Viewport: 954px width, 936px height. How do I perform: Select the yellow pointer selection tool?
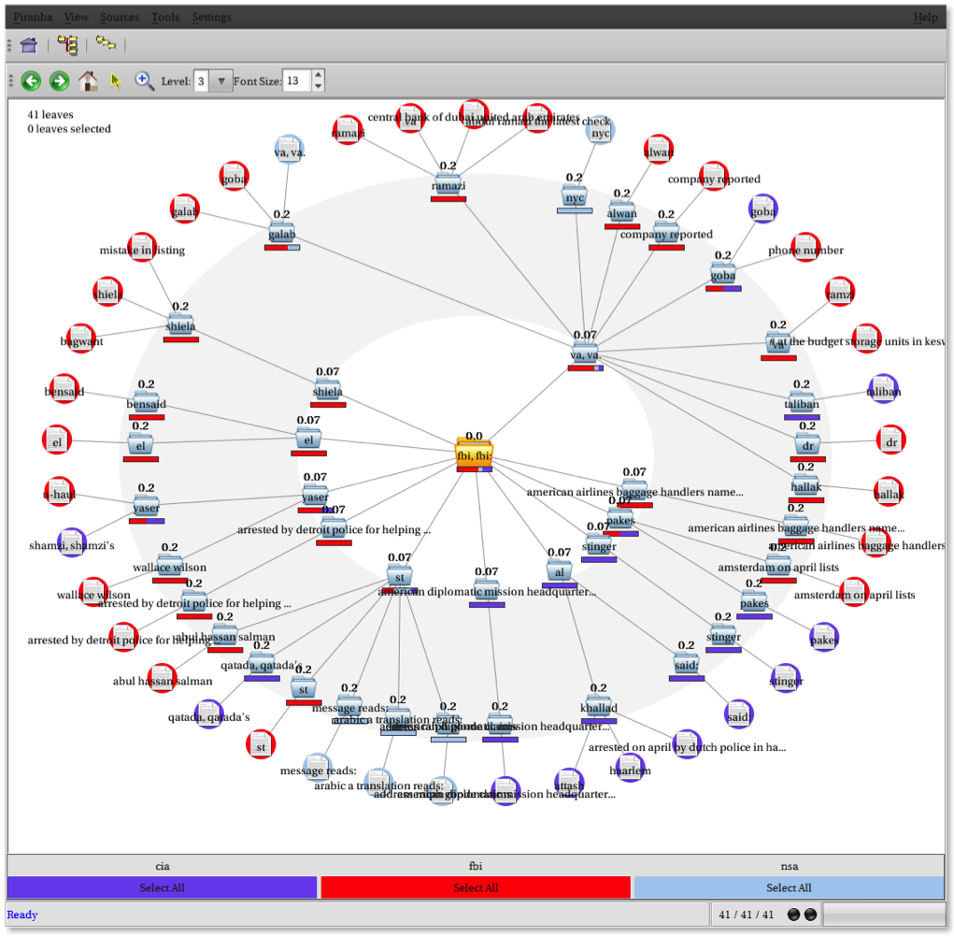[x=116, y=81]
